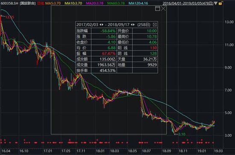Click the 18.05 time axis label

tap(132, 151)
